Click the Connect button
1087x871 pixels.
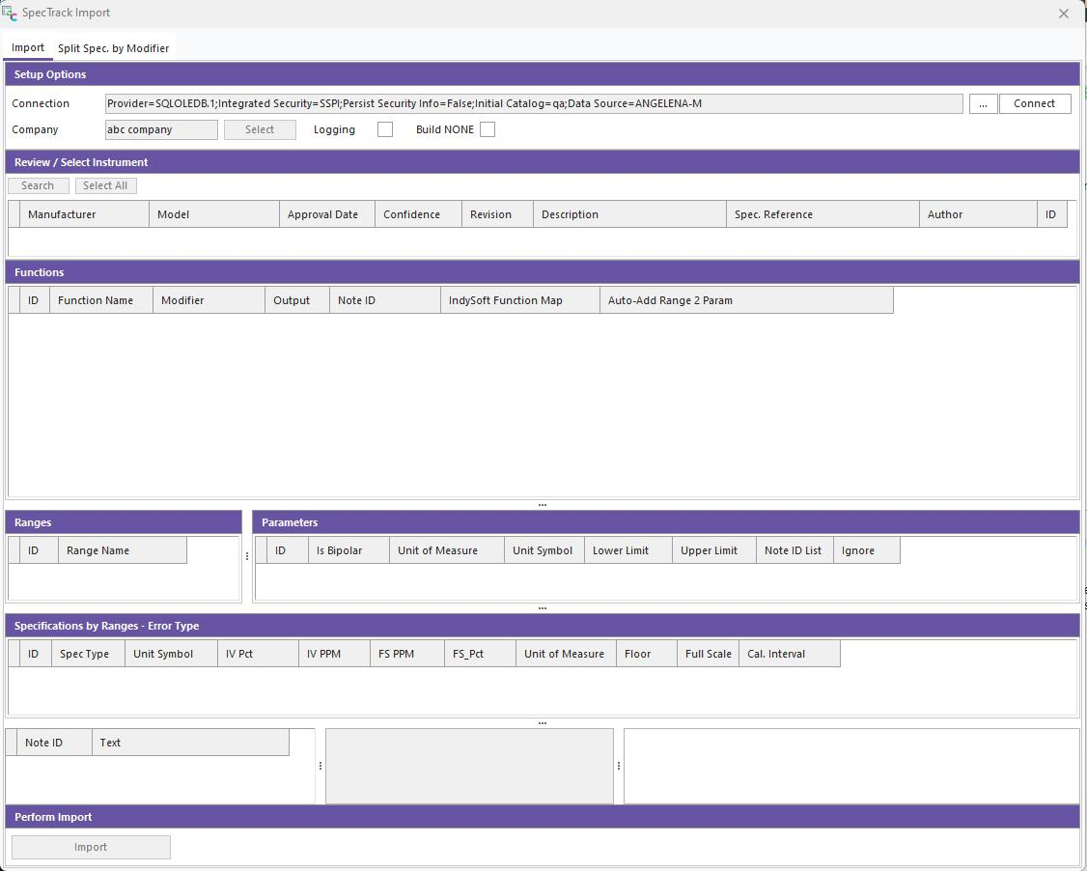1034,103
